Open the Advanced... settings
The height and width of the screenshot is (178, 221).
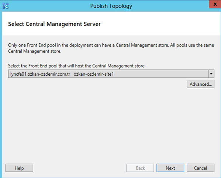200,84
